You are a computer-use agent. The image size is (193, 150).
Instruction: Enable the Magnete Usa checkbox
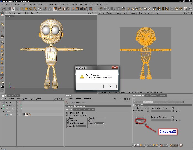click(89, 120)
